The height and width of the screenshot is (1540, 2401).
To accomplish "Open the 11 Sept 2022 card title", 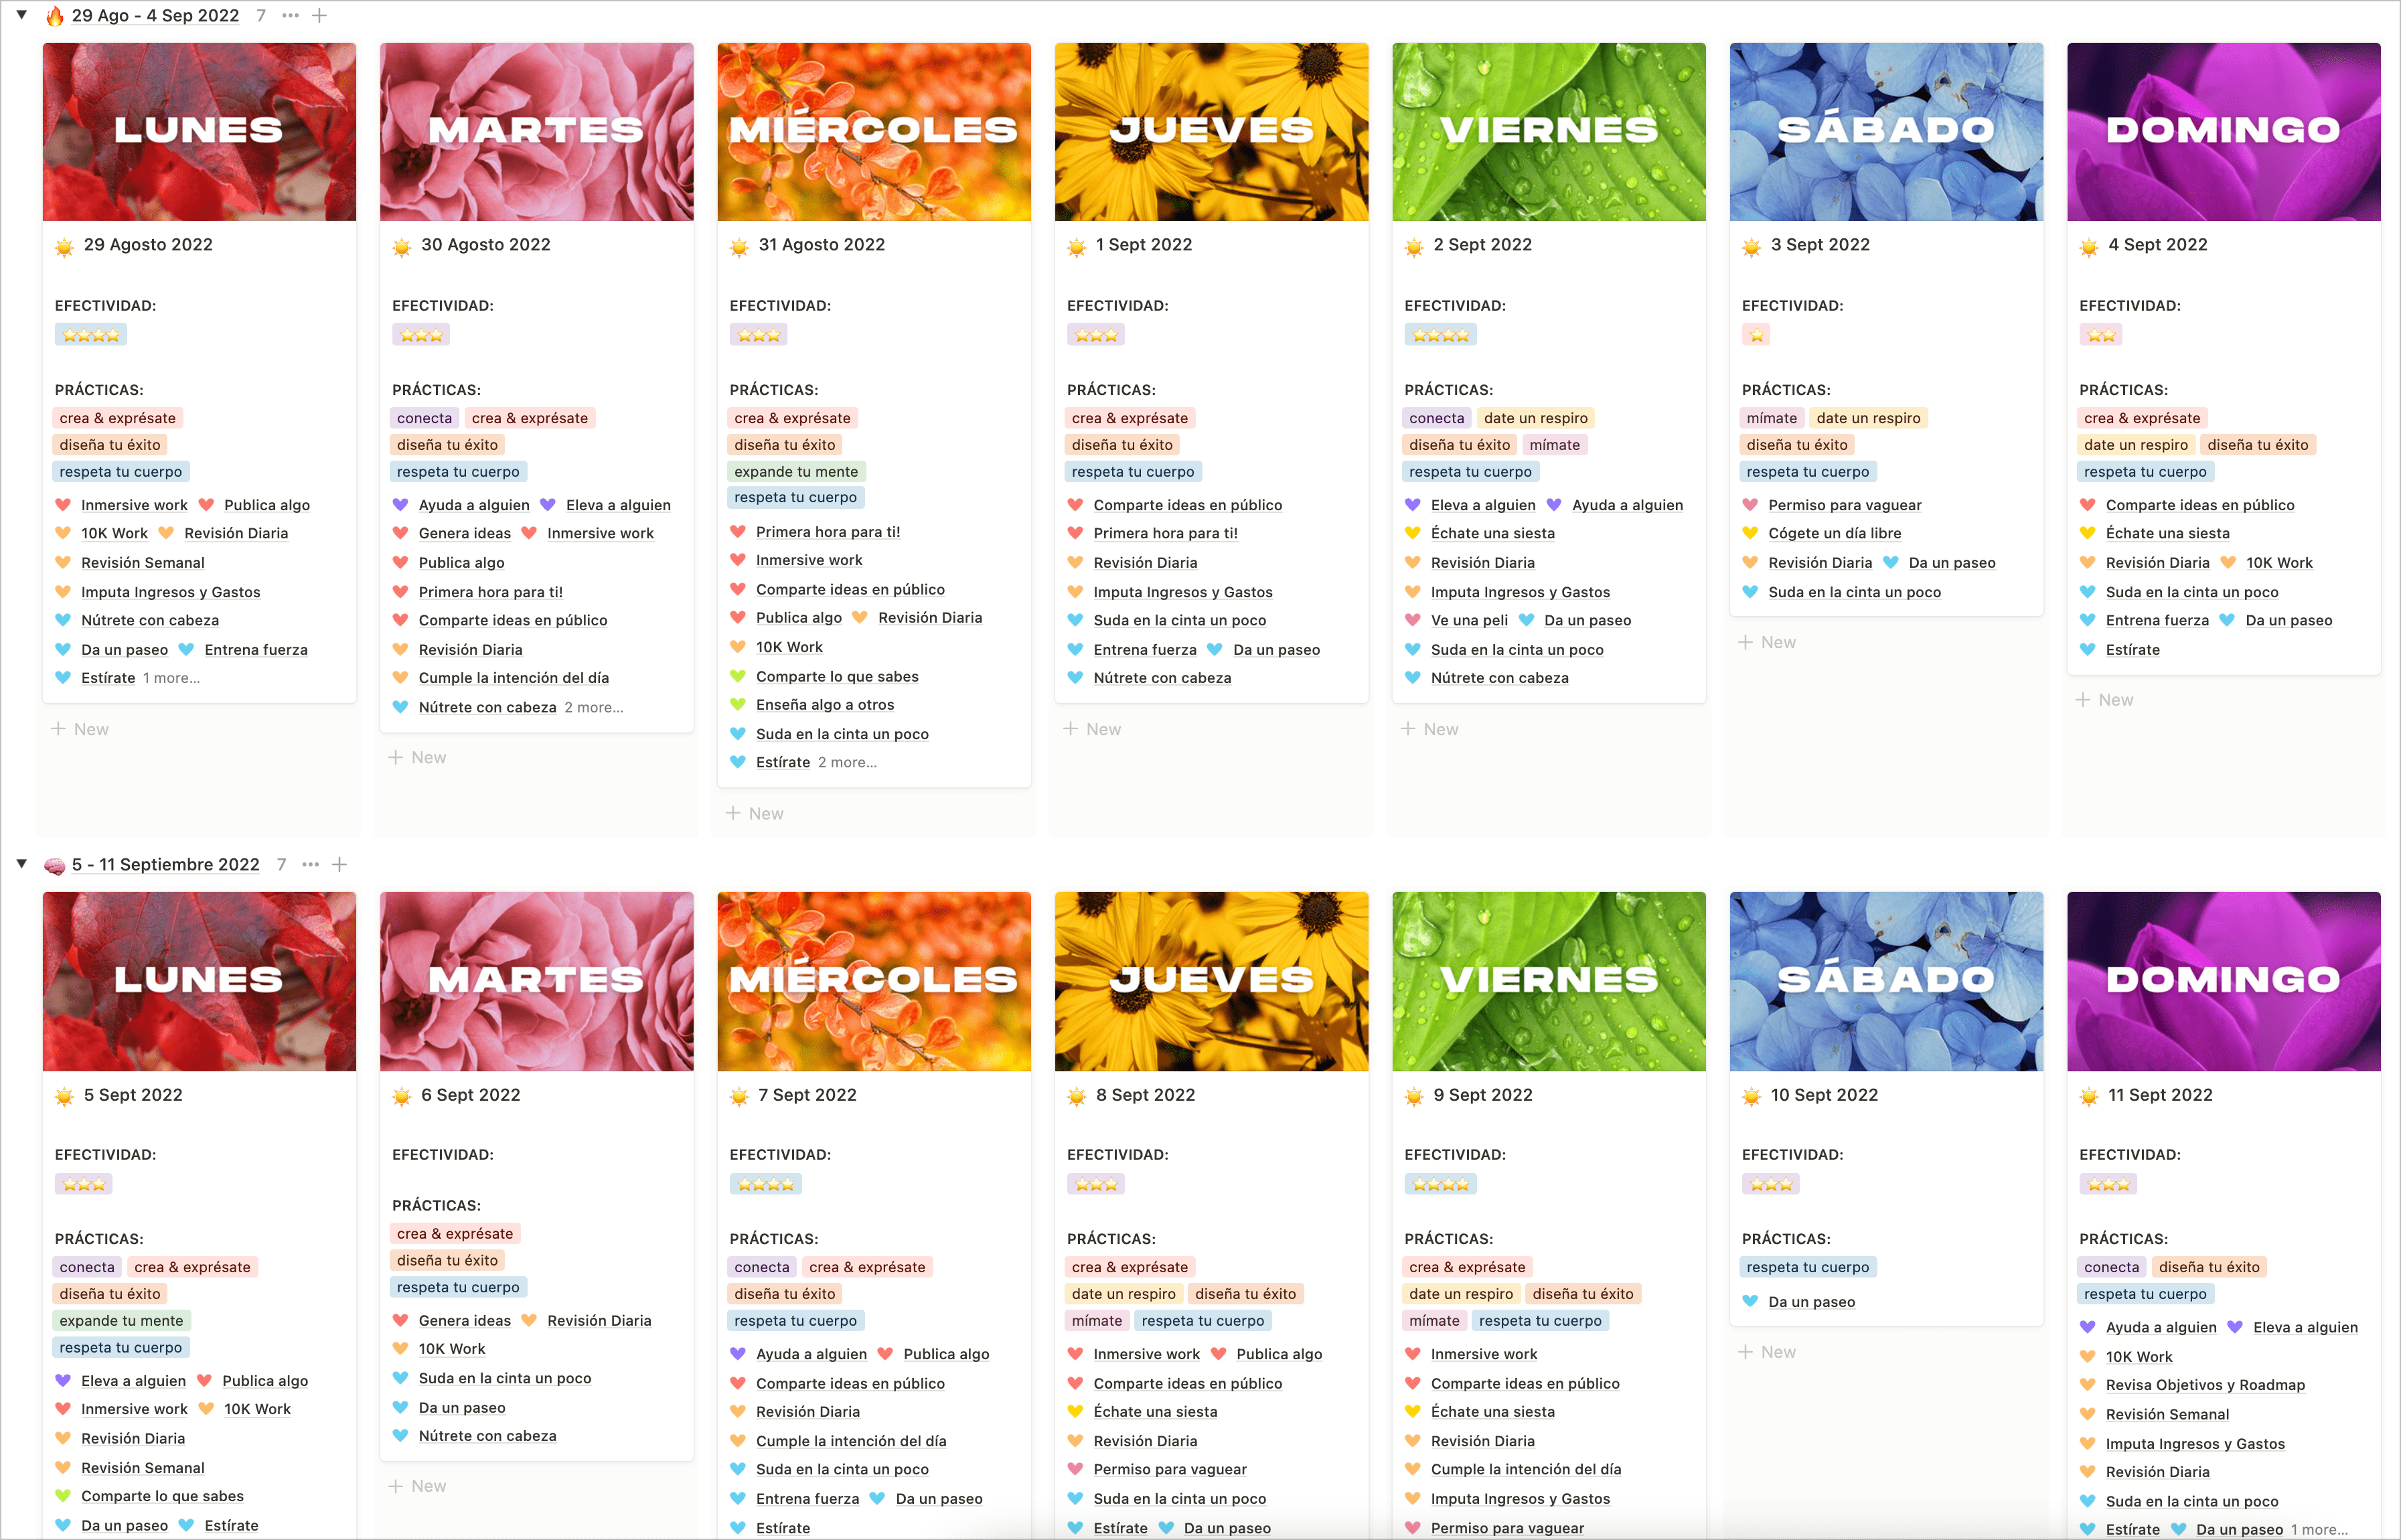I will point(2160,1095).
